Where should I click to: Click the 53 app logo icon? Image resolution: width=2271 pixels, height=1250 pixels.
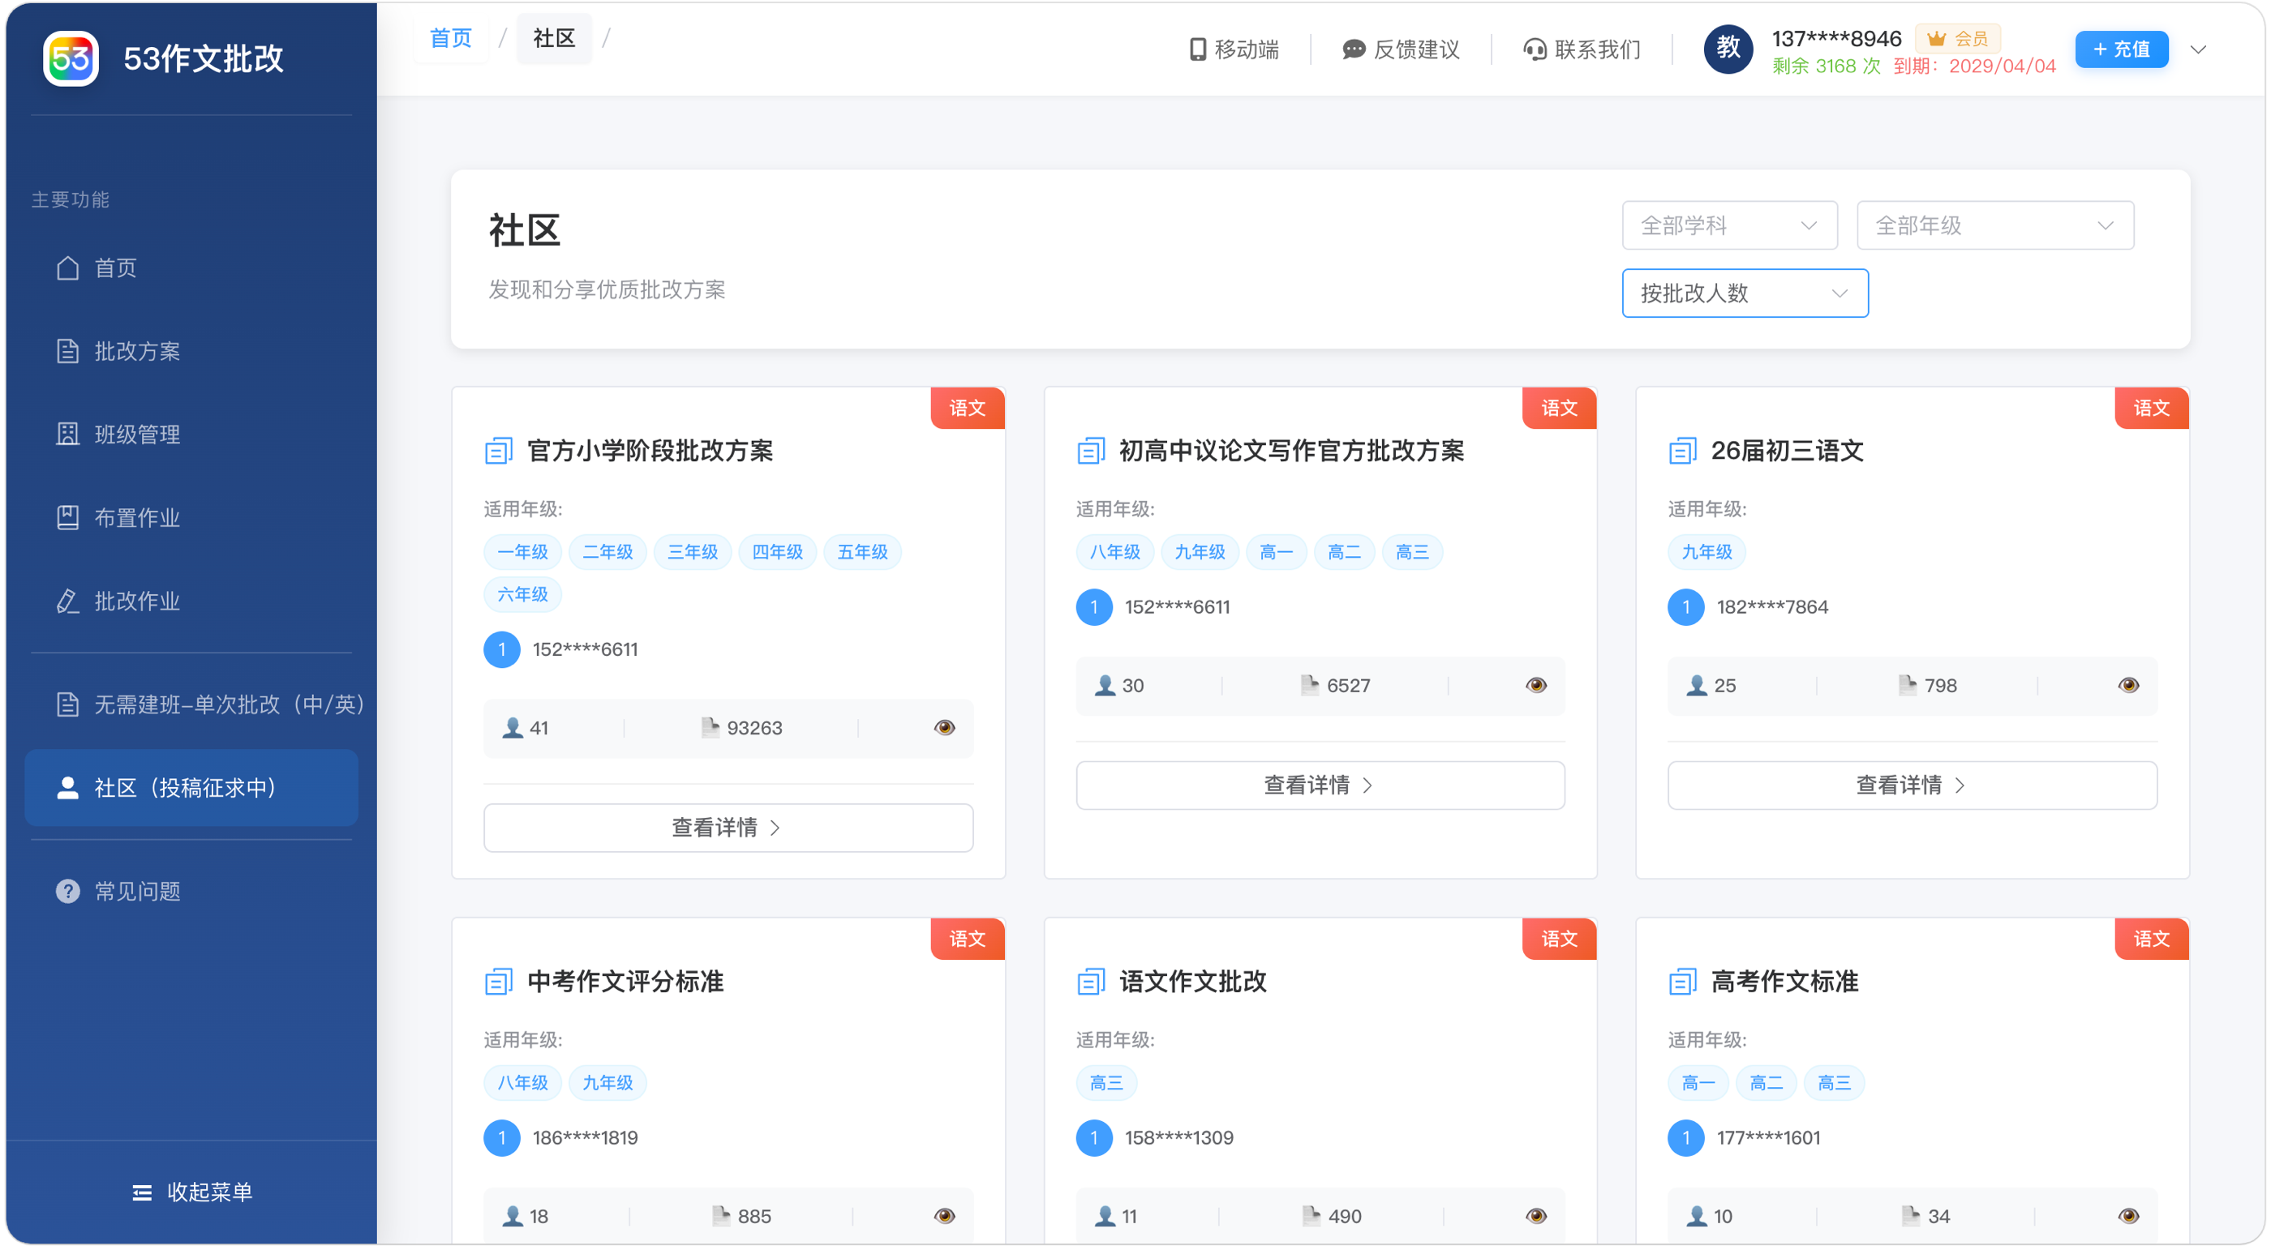[71, 58]
